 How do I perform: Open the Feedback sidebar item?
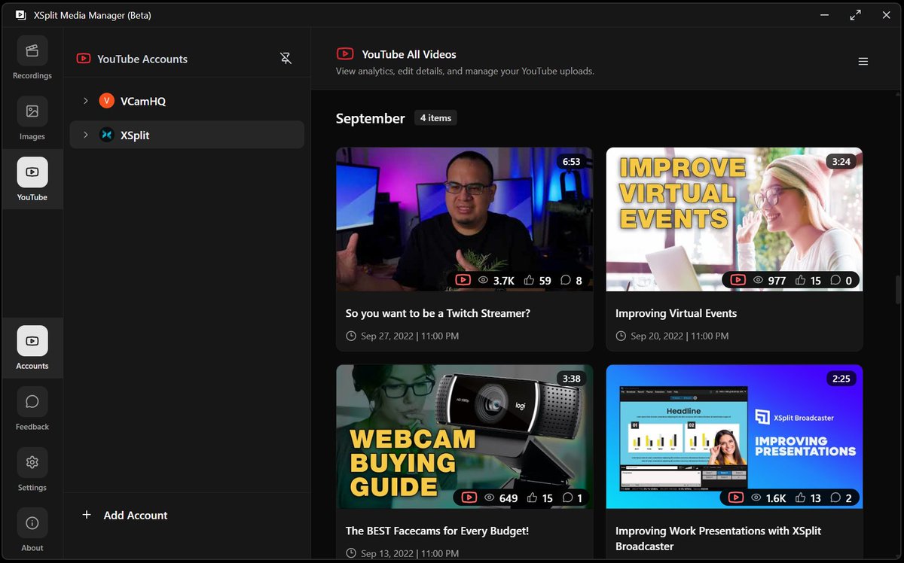(x=32, y=409)
